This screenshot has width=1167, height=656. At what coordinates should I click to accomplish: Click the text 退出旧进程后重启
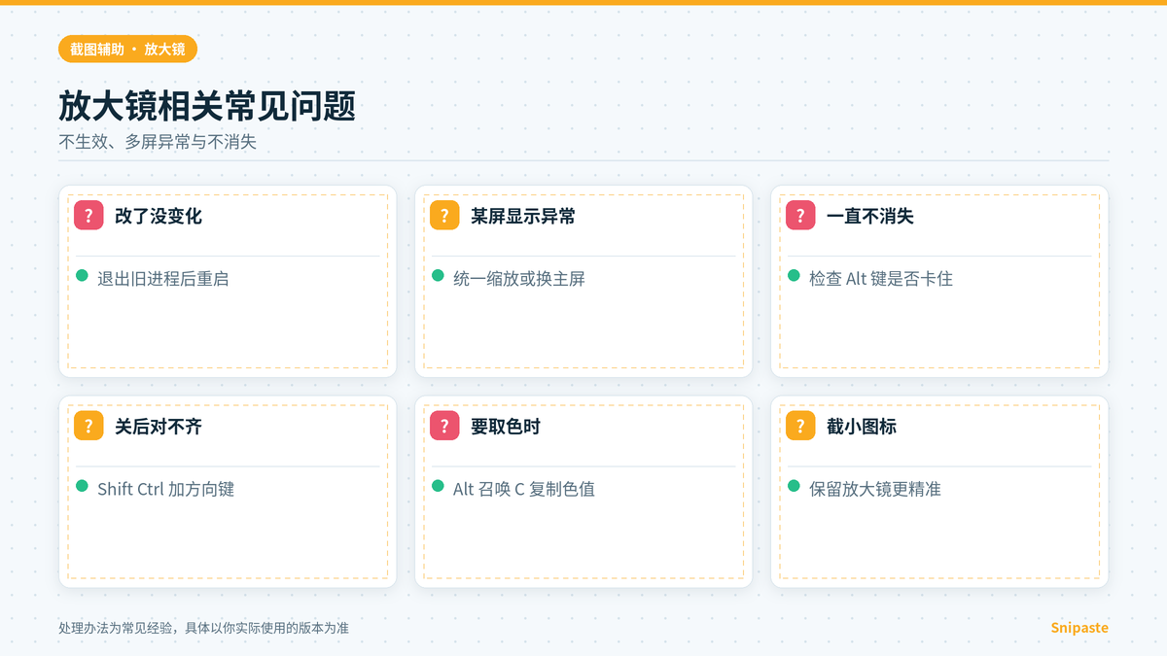coord(163,279)
